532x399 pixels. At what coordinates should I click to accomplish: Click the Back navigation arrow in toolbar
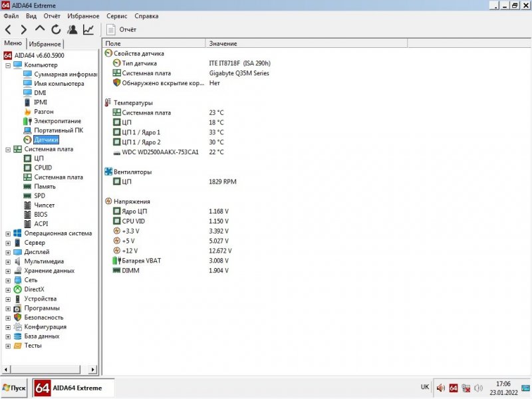coord(9,29)
